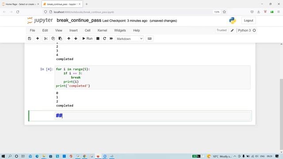Click Last Checkpoint text

pyautogui.click(x=125, y=21)
